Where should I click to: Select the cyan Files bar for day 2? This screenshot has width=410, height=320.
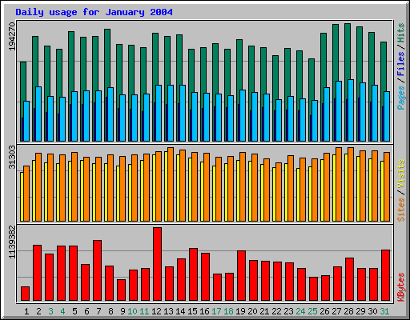click(38, 114)
